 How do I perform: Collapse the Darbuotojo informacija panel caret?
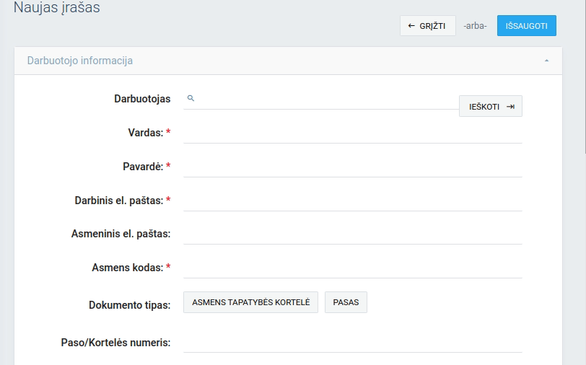pyautogui.click(x=547, y=61)
